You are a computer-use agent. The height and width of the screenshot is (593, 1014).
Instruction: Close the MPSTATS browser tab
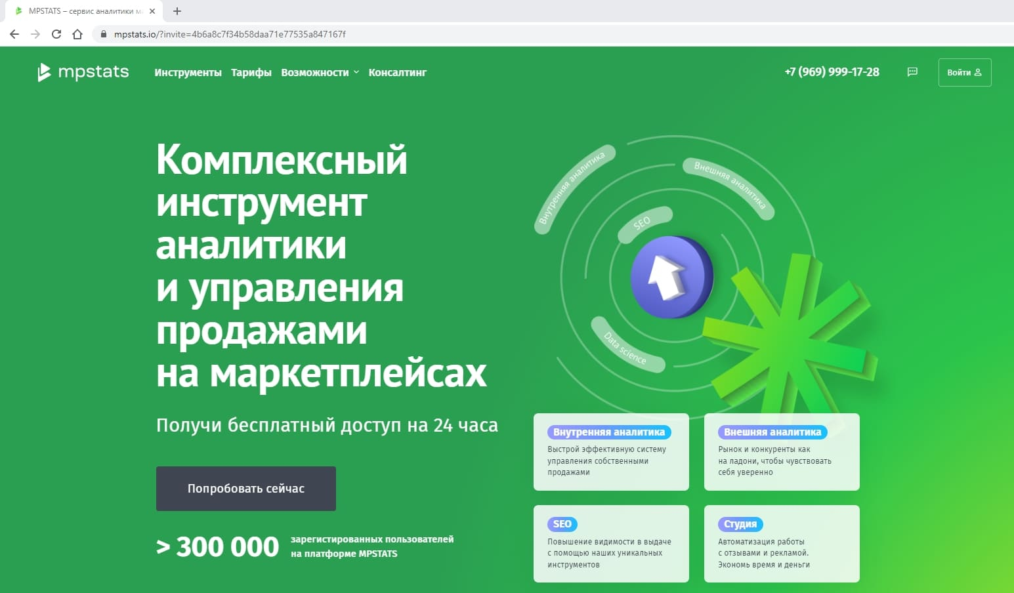[x=152, y=11]
